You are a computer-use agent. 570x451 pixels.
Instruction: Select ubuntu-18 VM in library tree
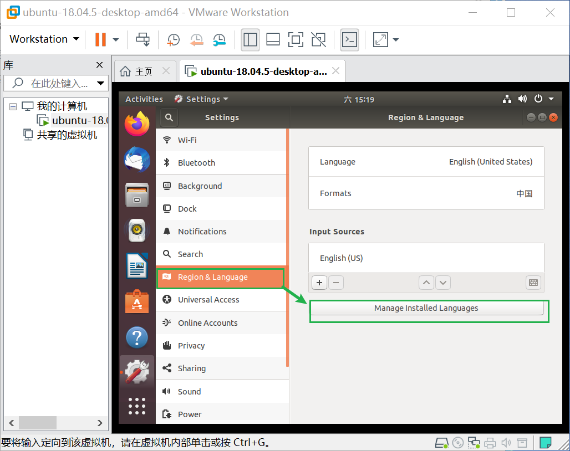click(72, 120)
